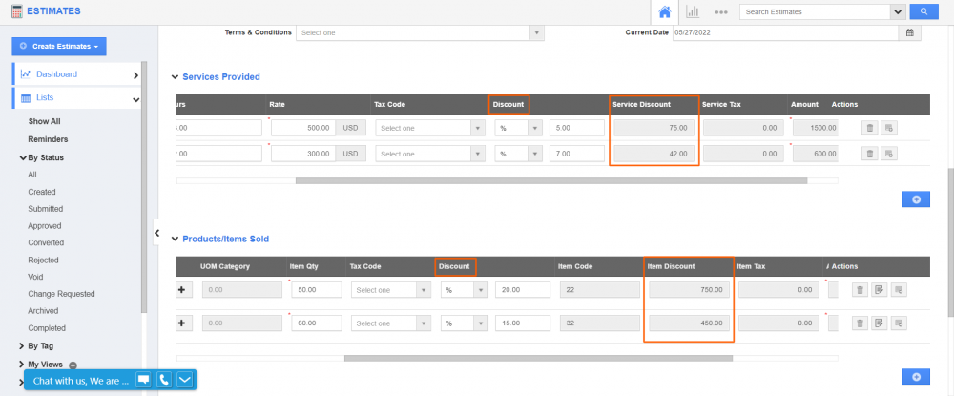This screenshot has width=954, height=396.
Task: Delete the second product item row
Action: point(859,323)
